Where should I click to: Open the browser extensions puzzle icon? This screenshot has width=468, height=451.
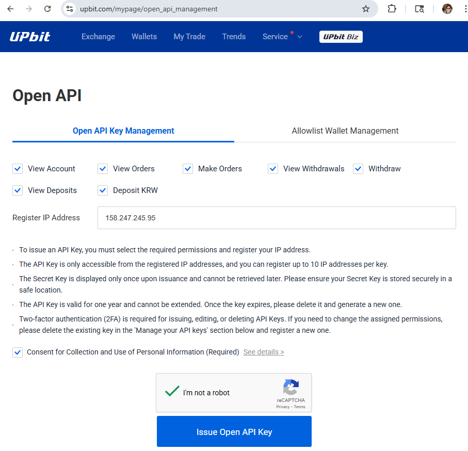tap(392, 9)
